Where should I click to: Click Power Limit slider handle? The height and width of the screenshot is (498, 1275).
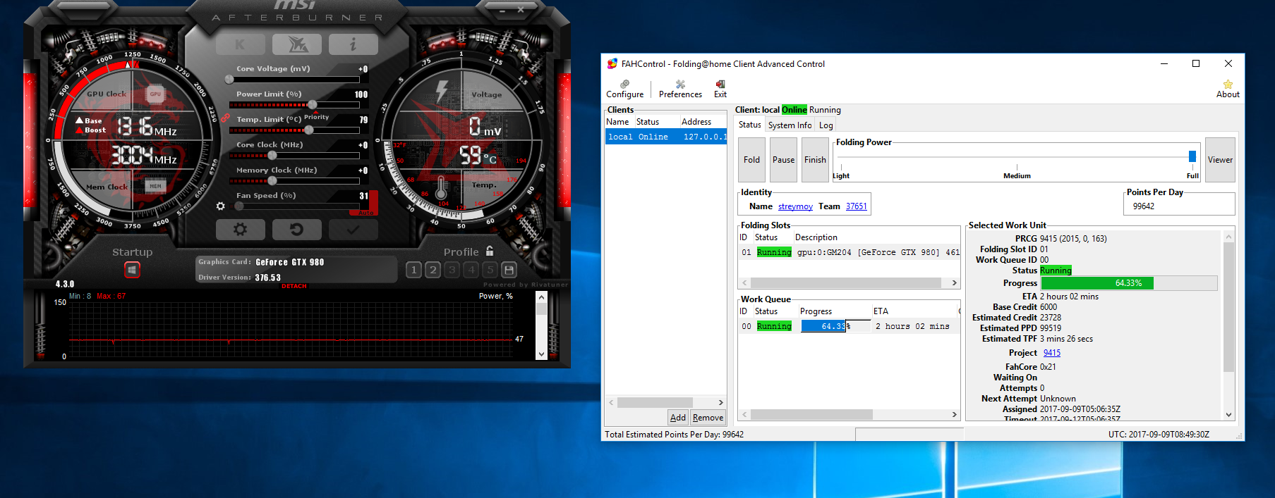[x=313, y=105]
